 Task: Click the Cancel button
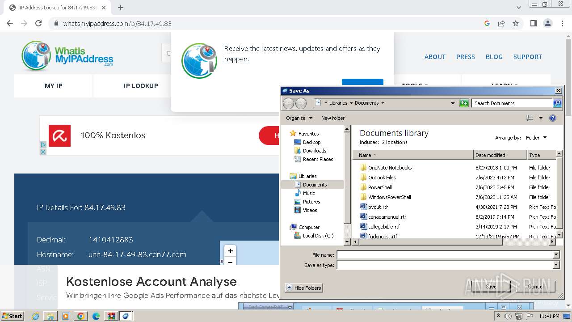coord(535,287)
